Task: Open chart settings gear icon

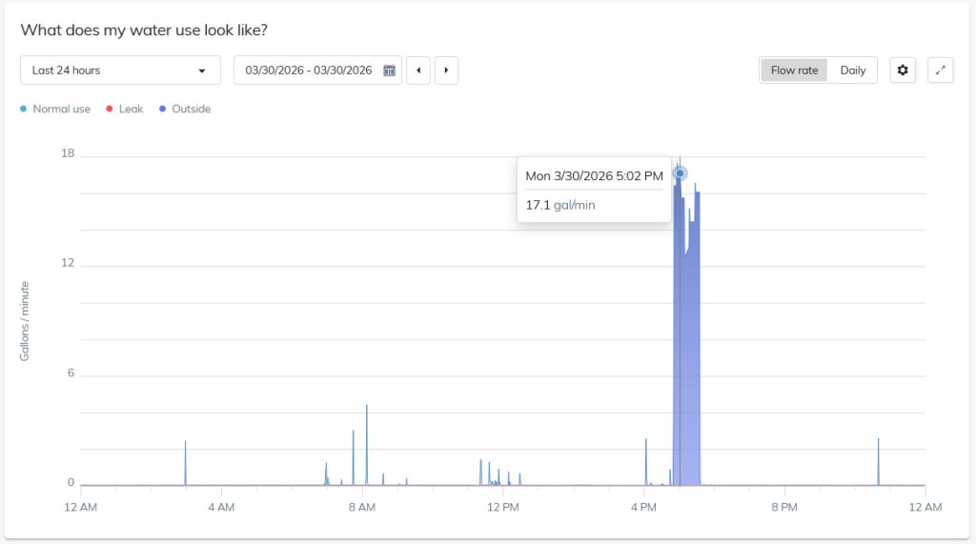Action: (x=903, y=71)
